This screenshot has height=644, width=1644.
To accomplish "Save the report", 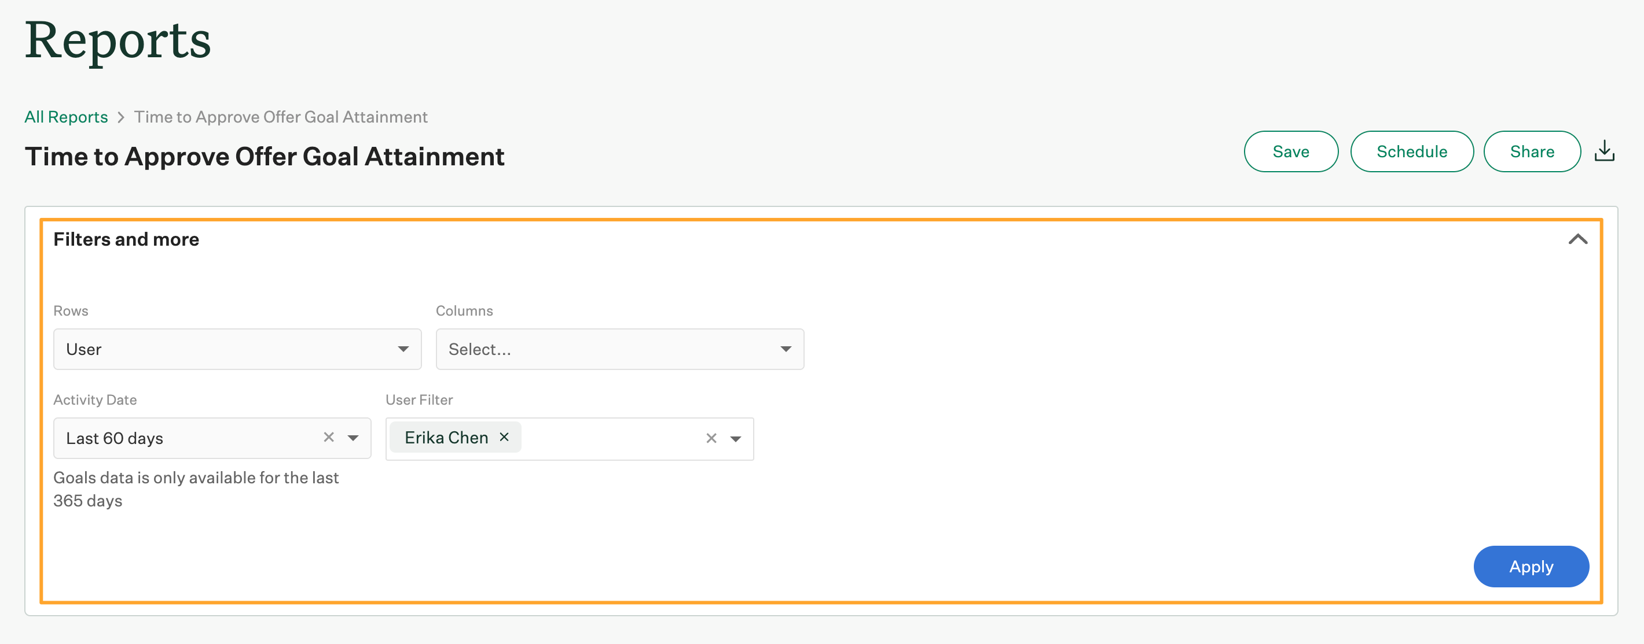I will coord(1290,152).
